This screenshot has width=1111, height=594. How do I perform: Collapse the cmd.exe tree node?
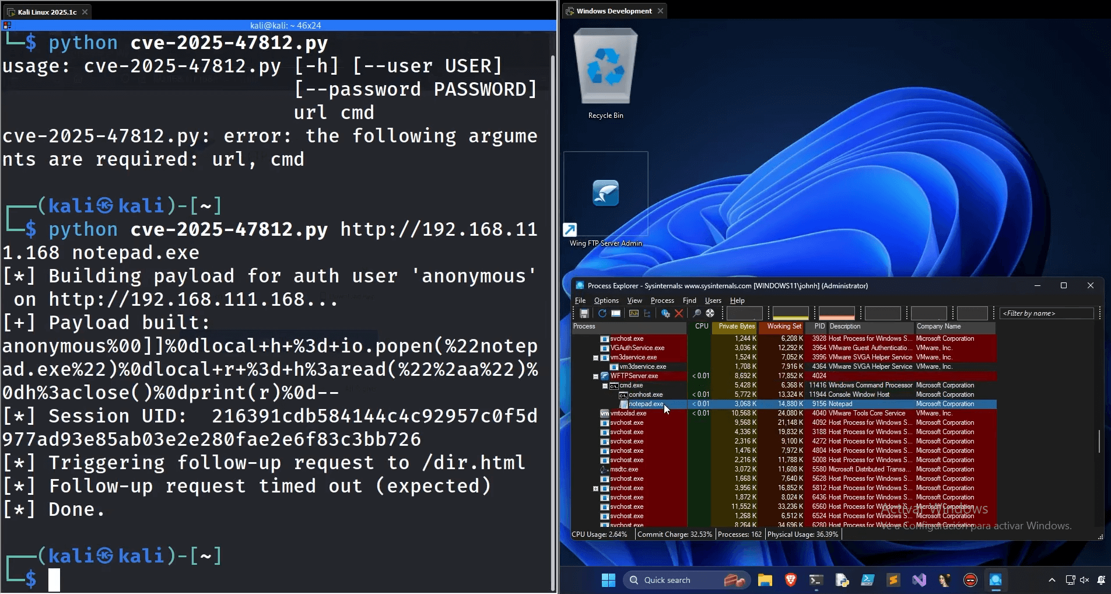(605, 386)
